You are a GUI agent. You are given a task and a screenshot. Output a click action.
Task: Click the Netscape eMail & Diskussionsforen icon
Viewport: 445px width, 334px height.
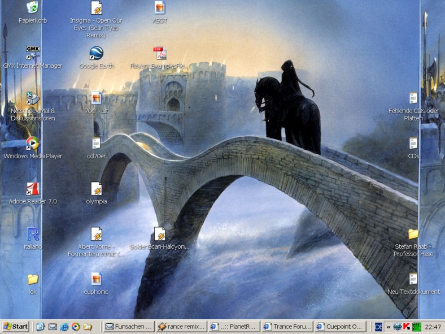coord(33,99)
